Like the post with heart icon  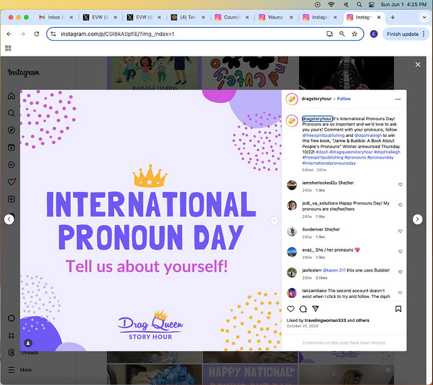(x=290, y=309)
